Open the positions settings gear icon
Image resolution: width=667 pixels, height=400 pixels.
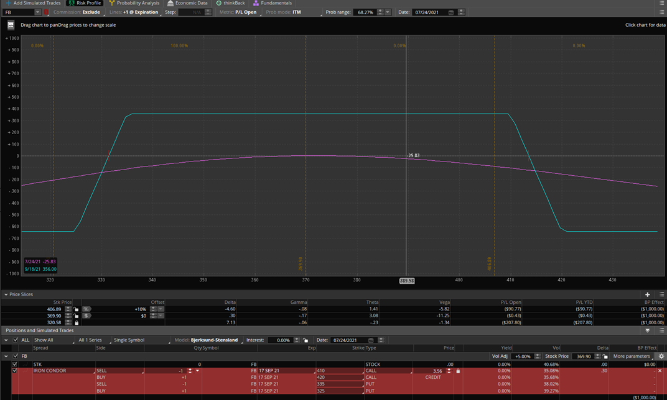coord(661,357)
